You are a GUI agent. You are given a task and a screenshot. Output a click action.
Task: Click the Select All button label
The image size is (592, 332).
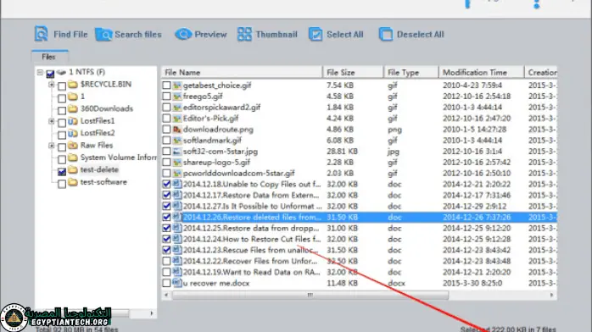tap(344, 34)
